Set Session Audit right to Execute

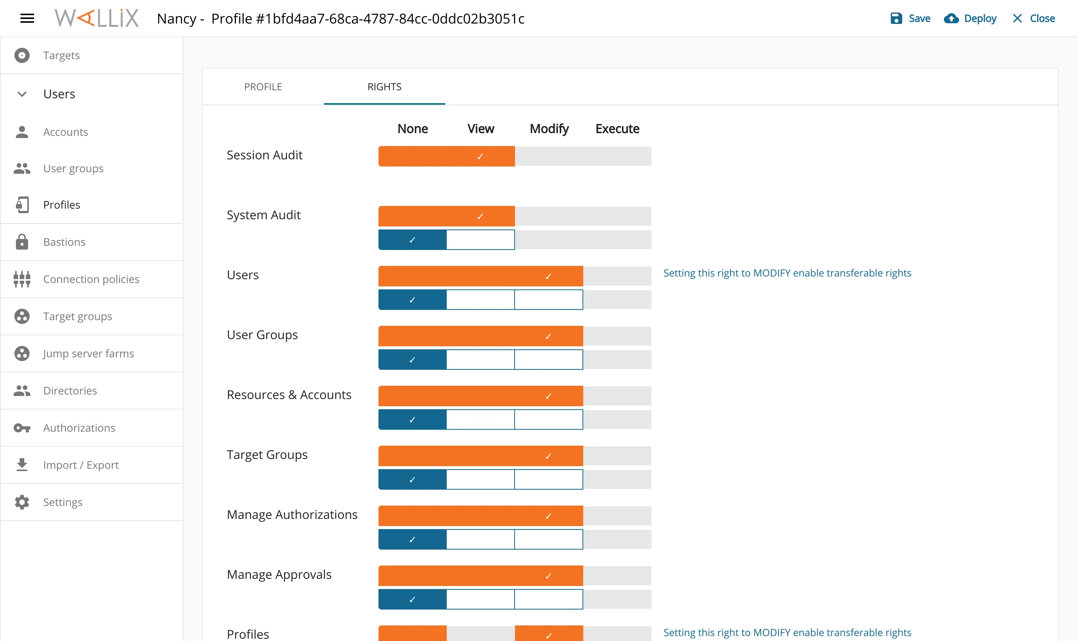pos(617,156)
